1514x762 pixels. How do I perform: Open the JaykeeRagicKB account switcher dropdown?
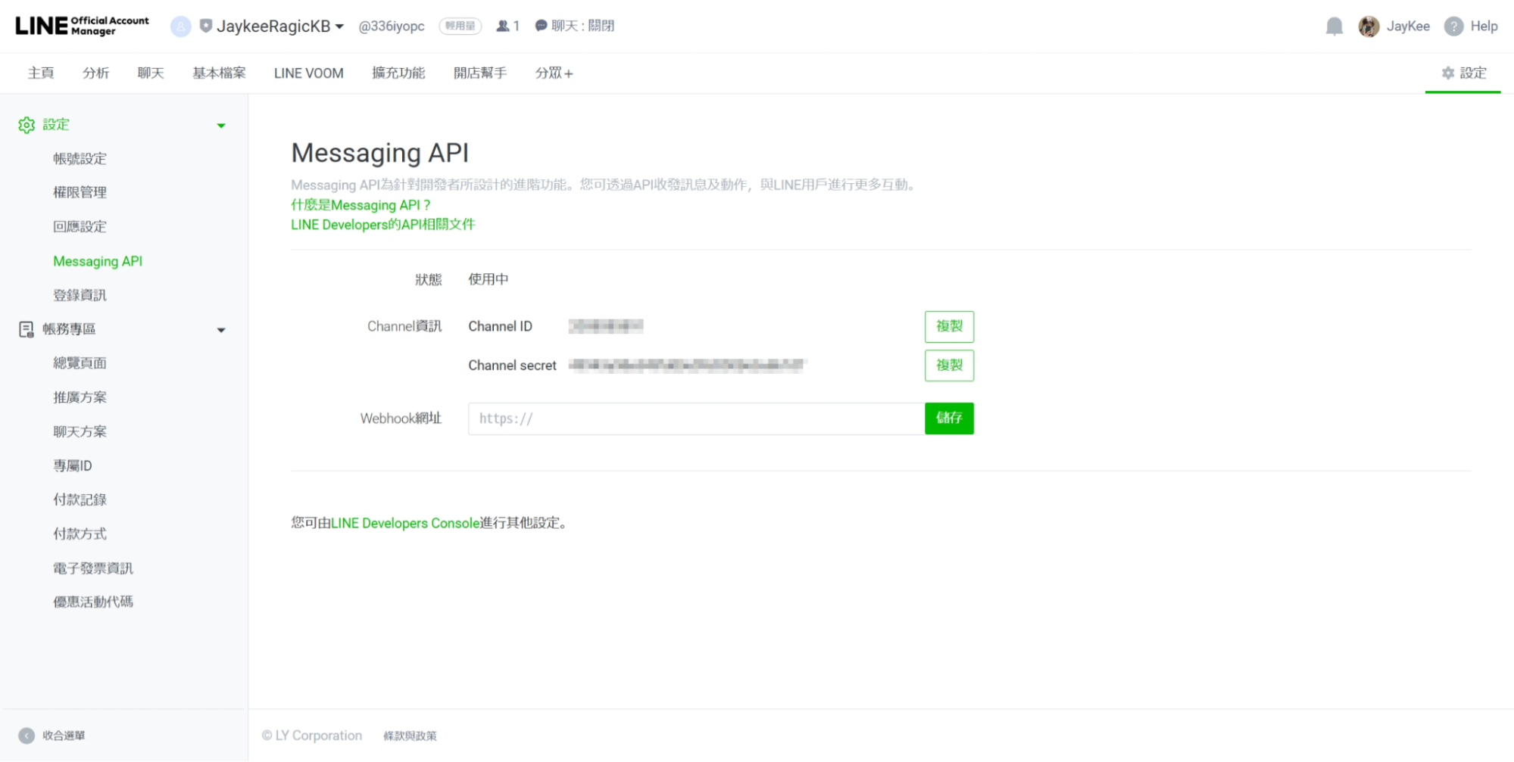point(280,26)
